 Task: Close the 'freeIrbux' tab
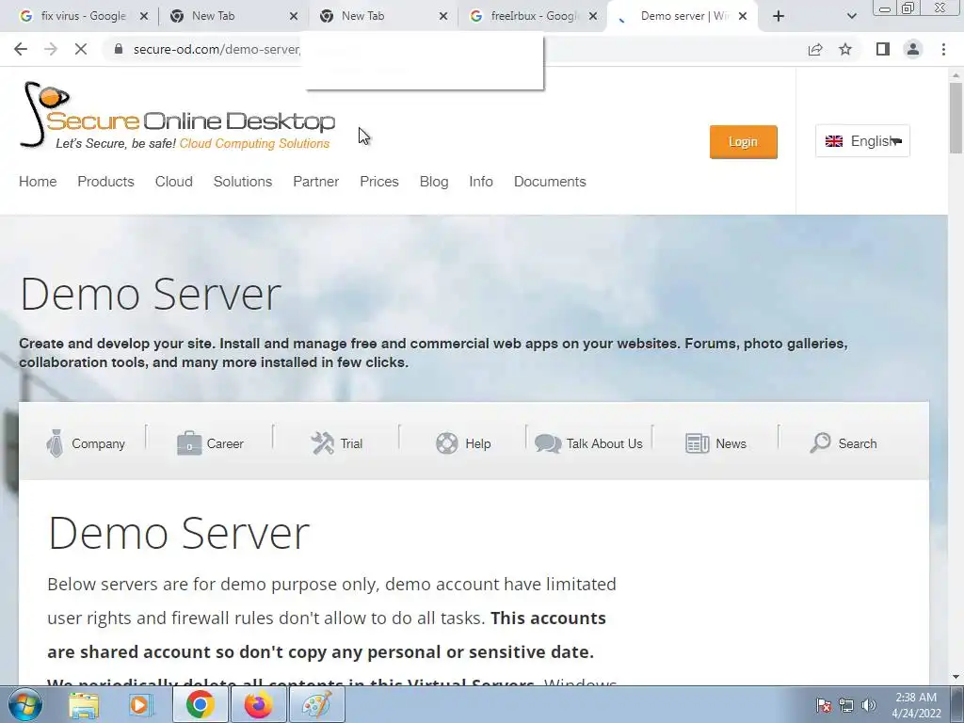tap(593, 16)
